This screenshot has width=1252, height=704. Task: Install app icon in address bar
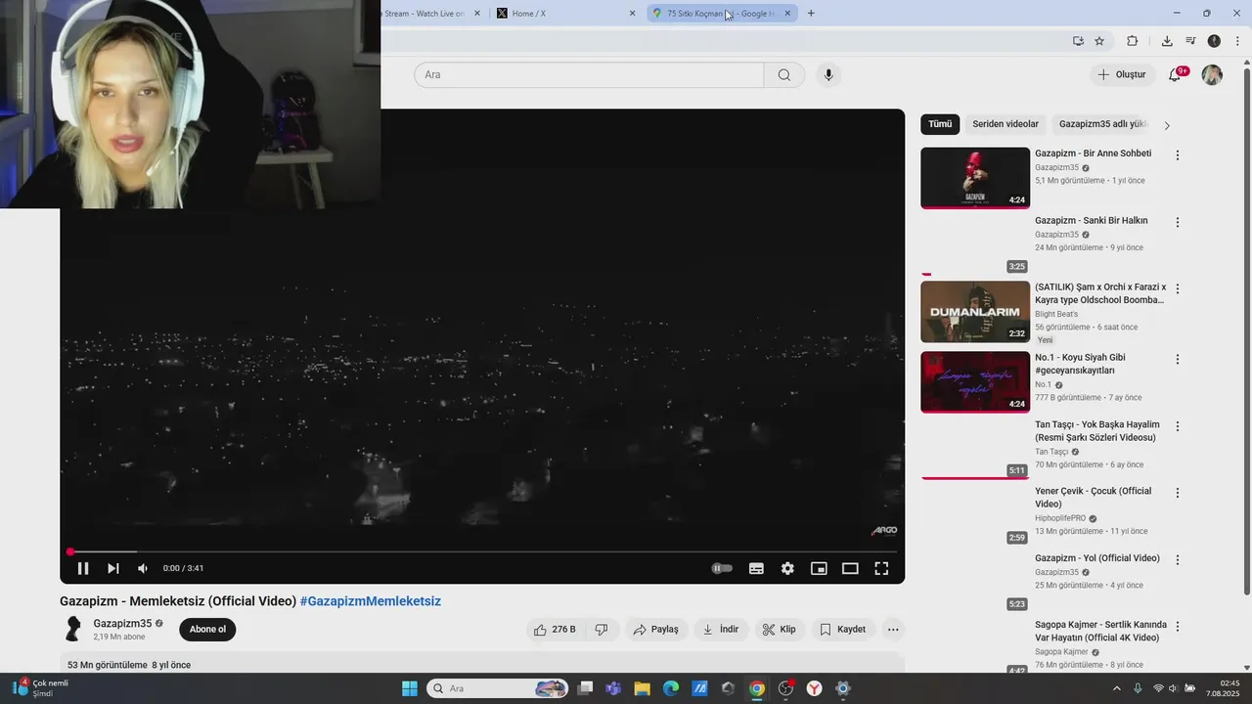pos(1078,41)
